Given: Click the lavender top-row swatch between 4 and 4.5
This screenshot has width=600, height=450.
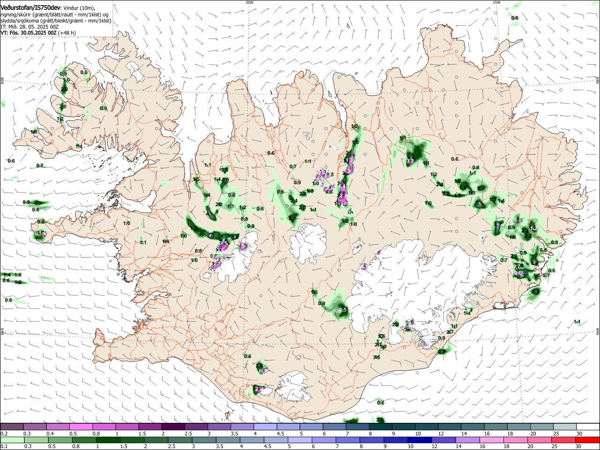Looking at the screenshot, I should click(x=265, y=427).
